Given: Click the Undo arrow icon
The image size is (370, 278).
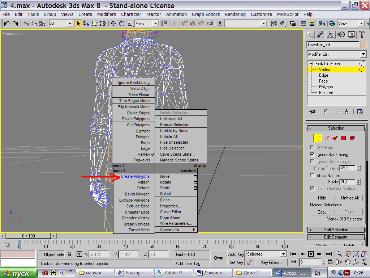Looking at the screenshot, I should point(7,24).
